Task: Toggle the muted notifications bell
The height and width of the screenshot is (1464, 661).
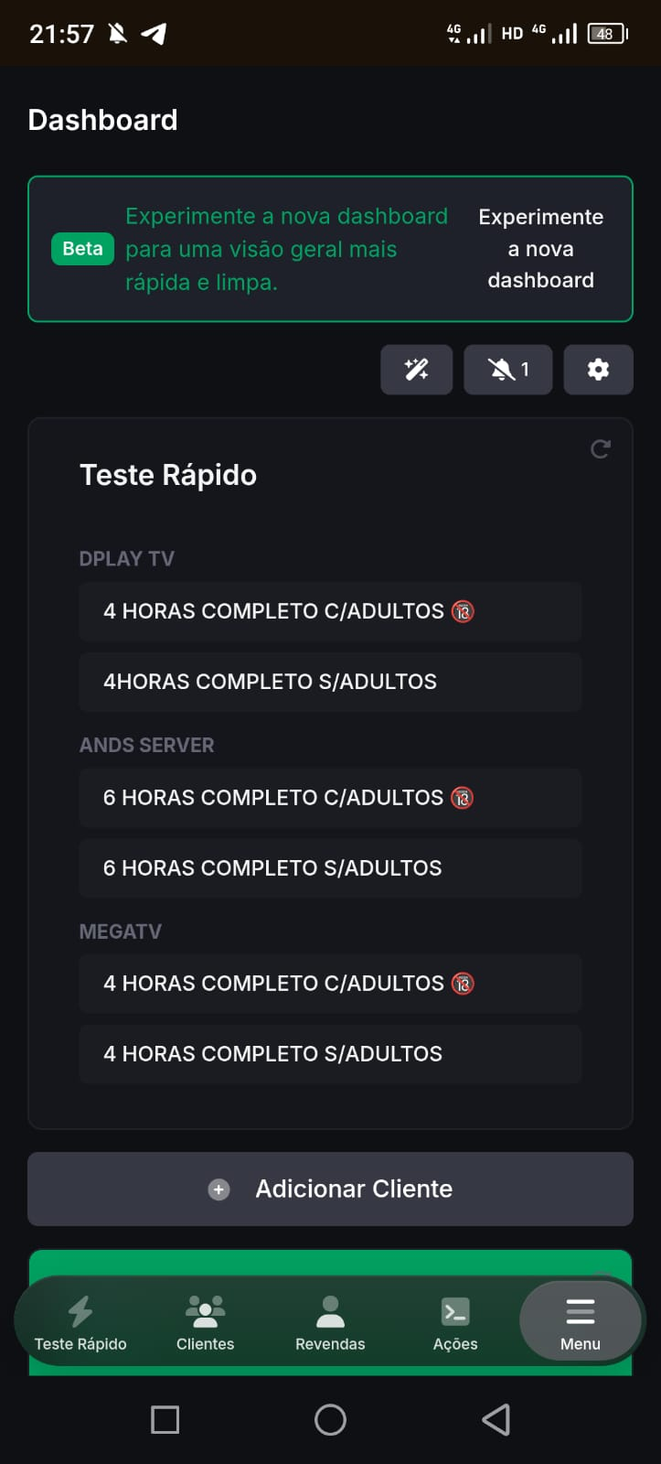Action: click(x=507, y=370)
